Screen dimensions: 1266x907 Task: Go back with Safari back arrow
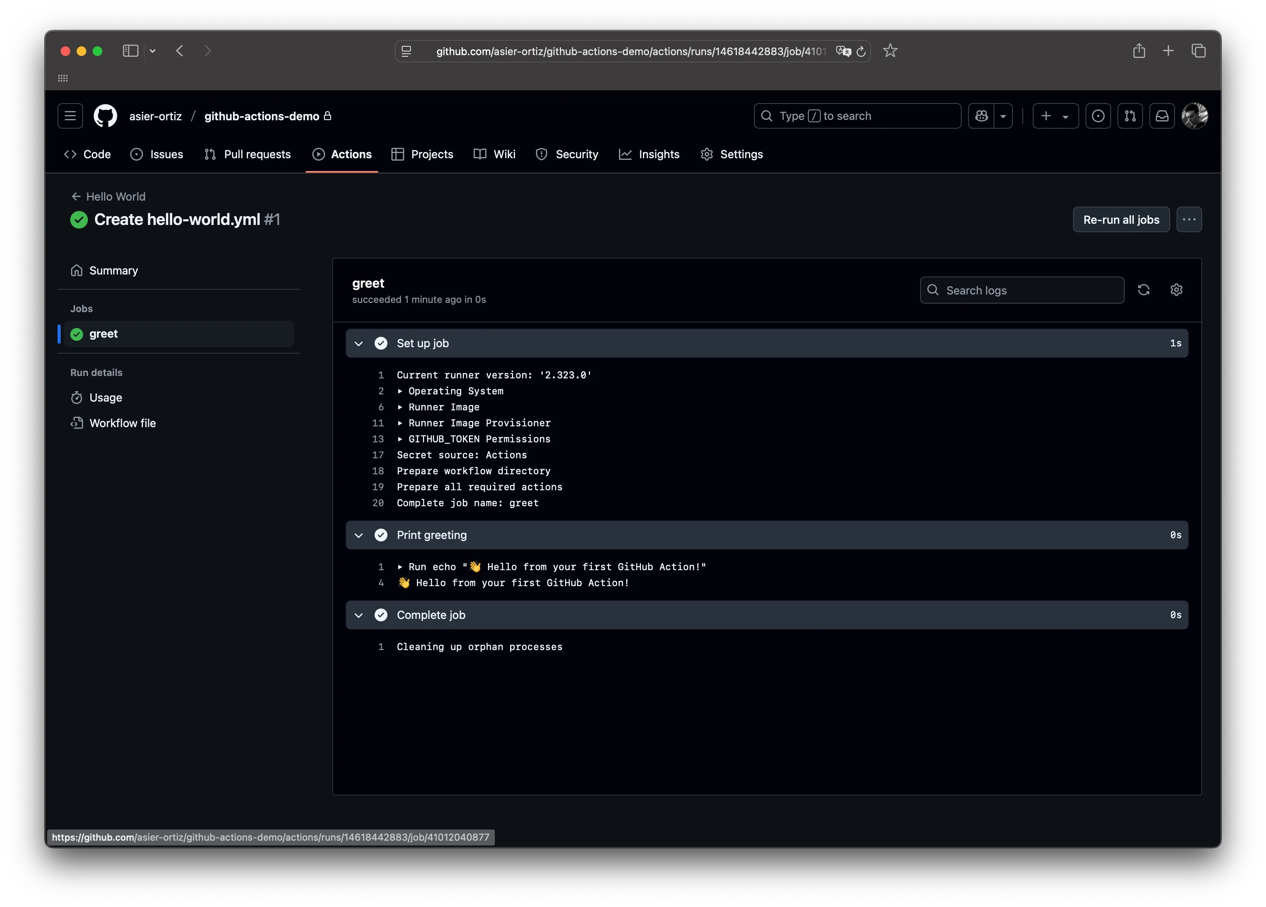pyautogui.click(x=180, y=51)
